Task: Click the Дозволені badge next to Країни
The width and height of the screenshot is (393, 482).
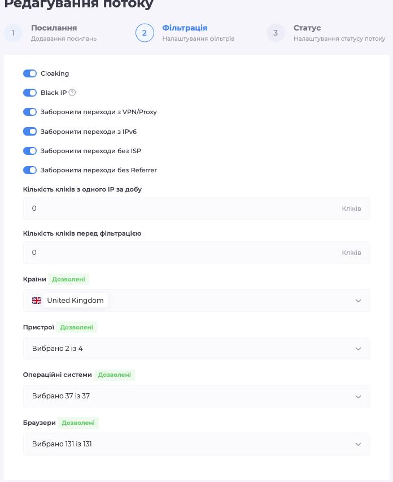Action: click(x=68, y=279)
